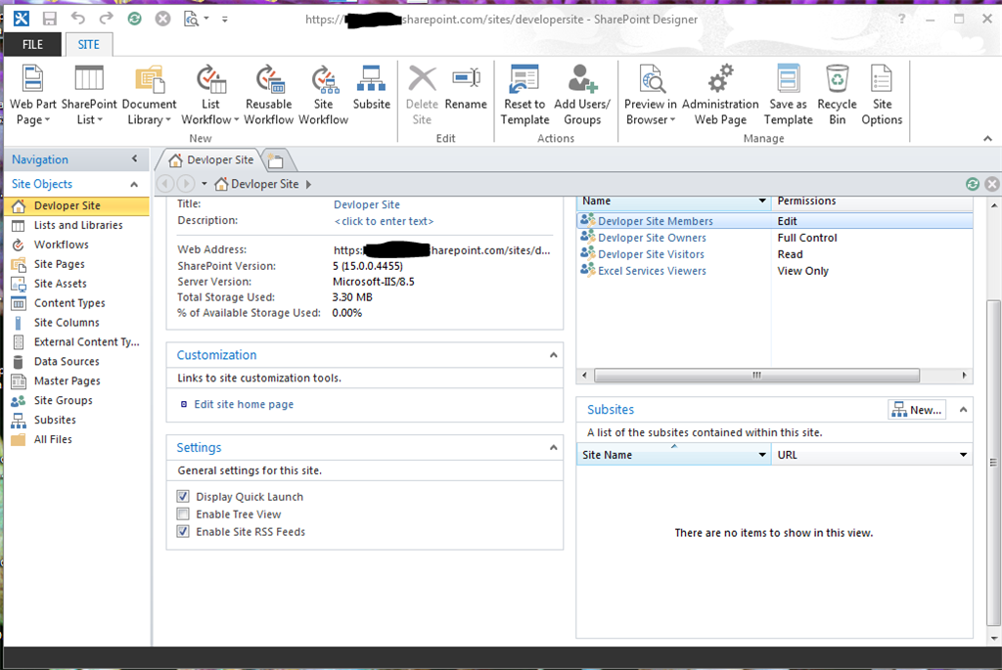Add a new Subsite from ribbon
The image size is (1002, 670).
point(371,88)
